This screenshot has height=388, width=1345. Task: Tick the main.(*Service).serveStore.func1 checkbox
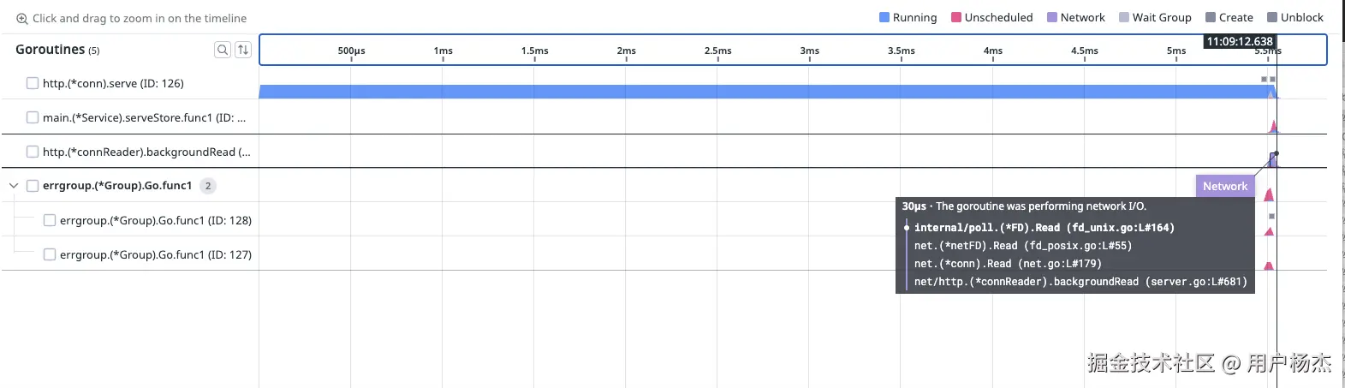(x=33, y=117)
